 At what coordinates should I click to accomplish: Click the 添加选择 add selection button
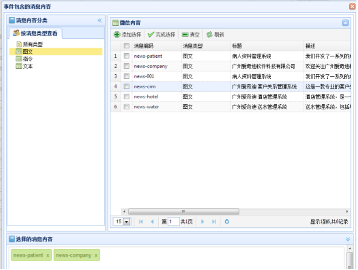point(127,35)
